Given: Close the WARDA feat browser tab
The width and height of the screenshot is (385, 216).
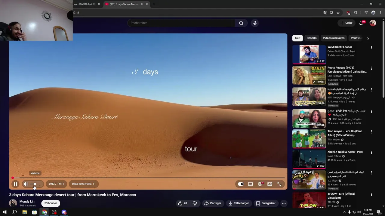Looking at the screenshot, I should [x=99, y=4].
